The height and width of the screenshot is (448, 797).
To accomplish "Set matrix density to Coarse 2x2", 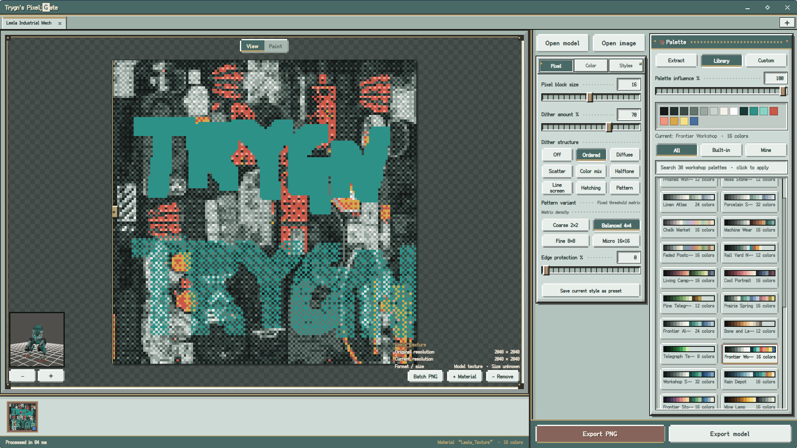I will (x=565, y=225).
